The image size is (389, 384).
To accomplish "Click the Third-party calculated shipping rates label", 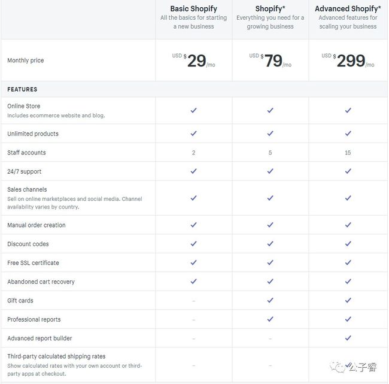I will coord(56,356).
